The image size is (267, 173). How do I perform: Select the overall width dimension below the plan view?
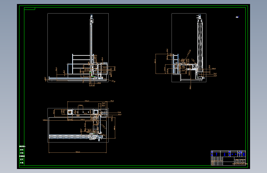tap(78, 152)
